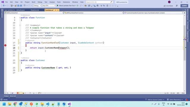This screenshot has height=107, width=190.
Task: Open the Analyze menu
Action: coord(52,2)
